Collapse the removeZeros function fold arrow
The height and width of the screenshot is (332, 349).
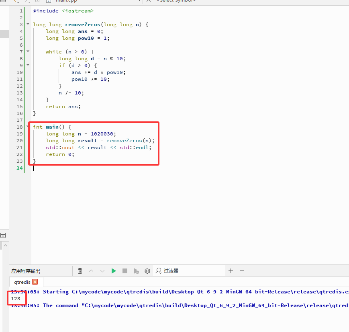pos(28,25)
